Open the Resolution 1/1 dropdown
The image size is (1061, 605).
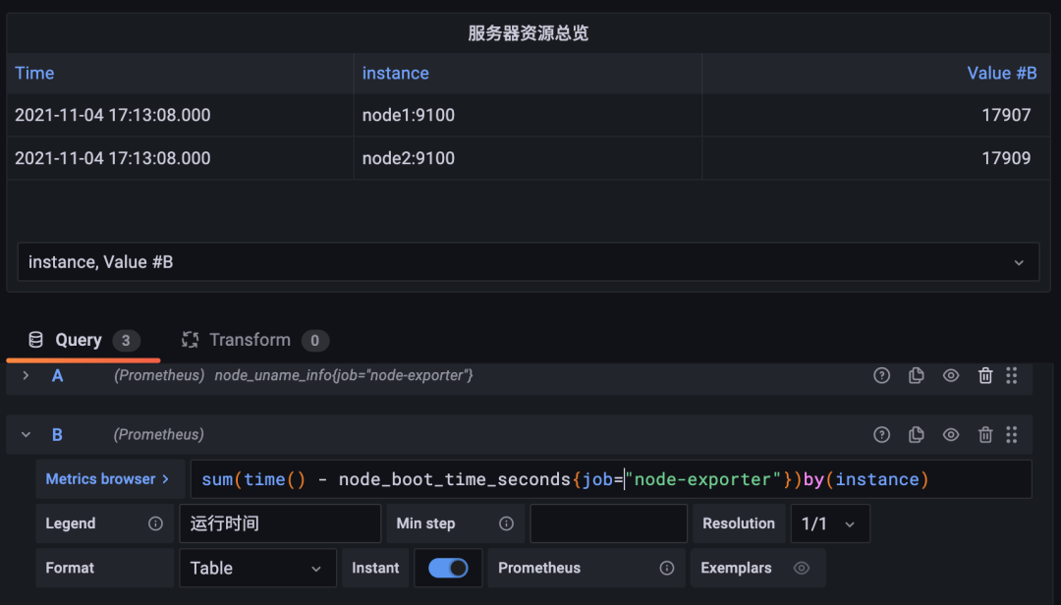(829, 522)
